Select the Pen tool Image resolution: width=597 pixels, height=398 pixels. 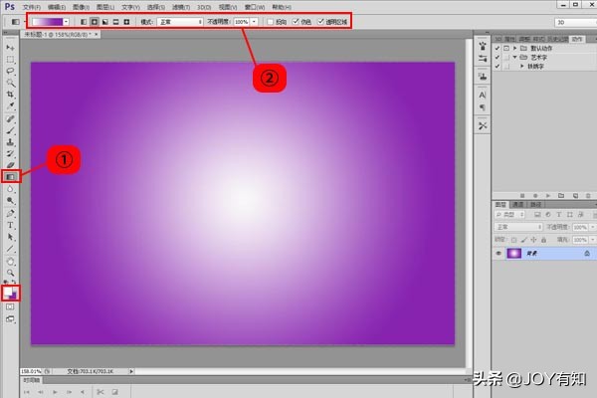click(x=10, y=213)
